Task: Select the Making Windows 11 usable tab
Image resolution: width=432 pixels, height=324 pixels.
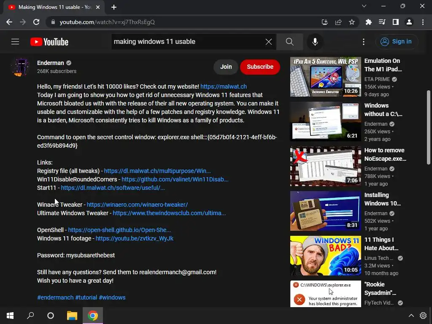Action: (54, 8)
